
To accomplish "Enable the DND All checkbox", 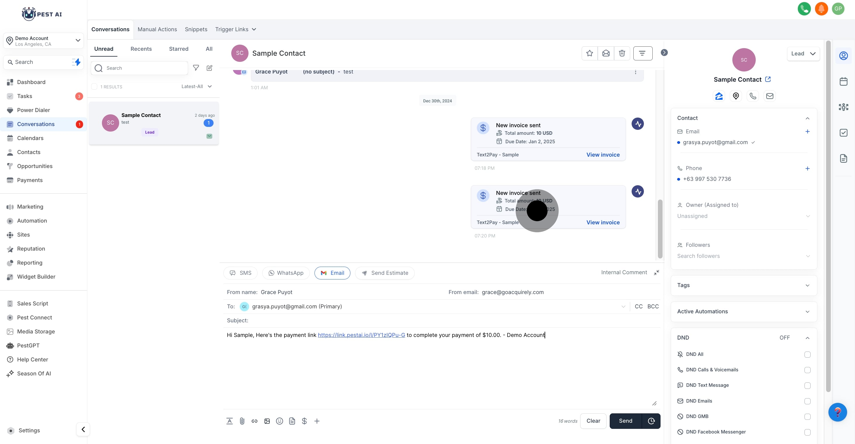I will (807, 354).
